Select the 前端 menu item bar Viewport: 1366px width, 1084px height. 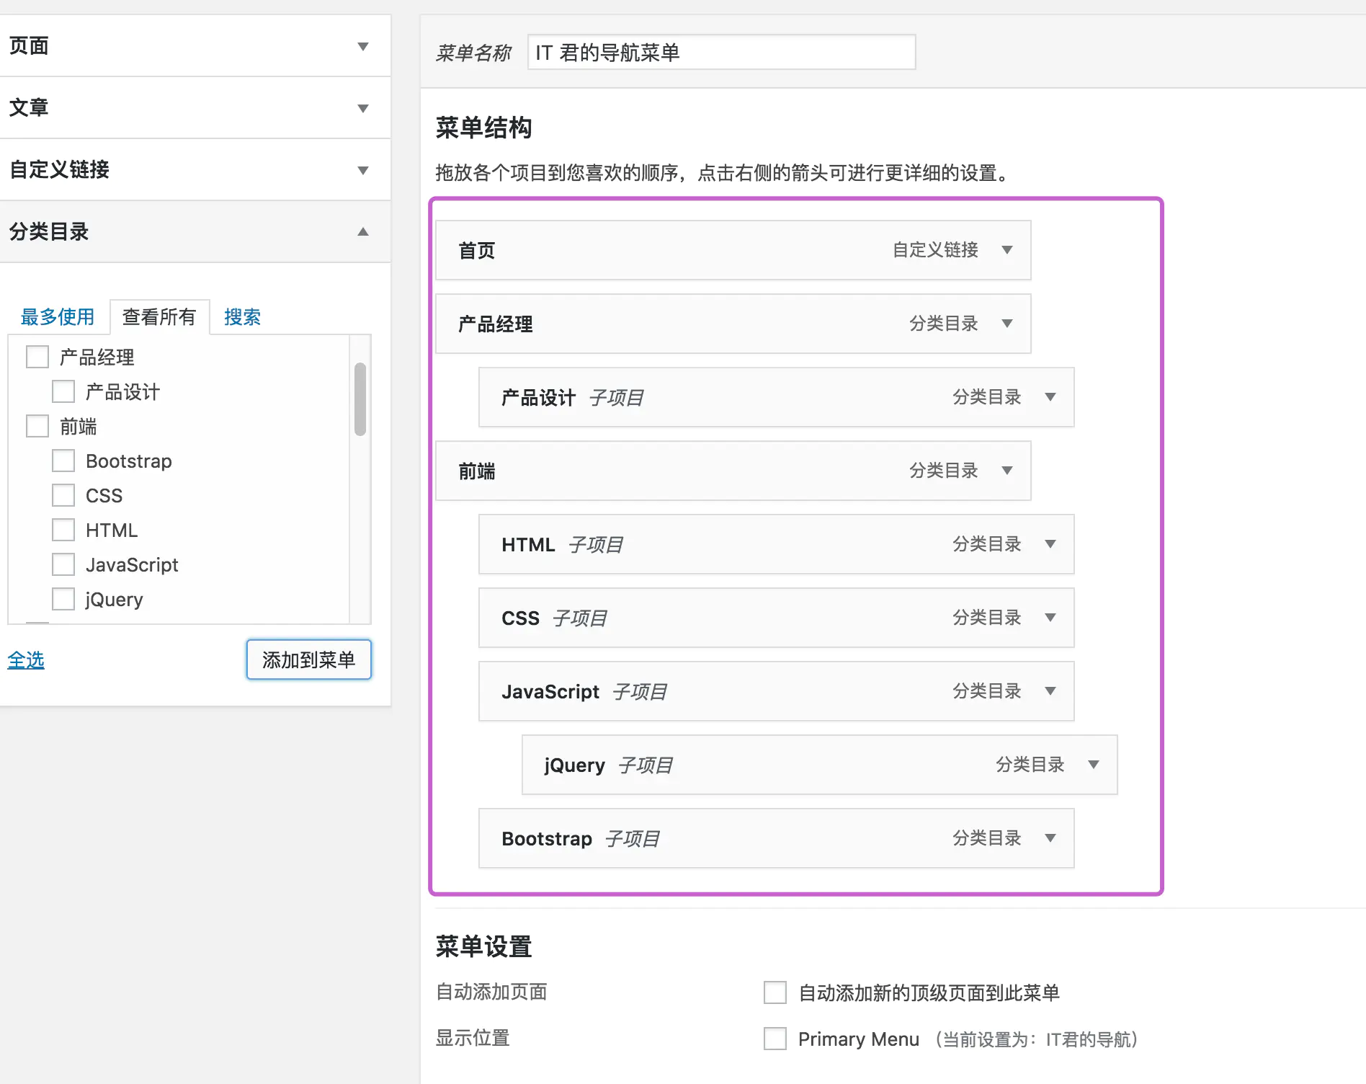733,471
